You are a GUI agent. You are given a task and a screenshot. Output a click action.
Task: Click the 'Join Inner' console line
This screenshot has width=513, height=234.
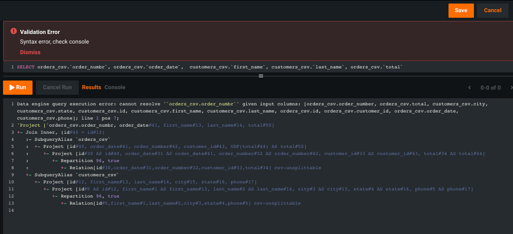(61, 132)
